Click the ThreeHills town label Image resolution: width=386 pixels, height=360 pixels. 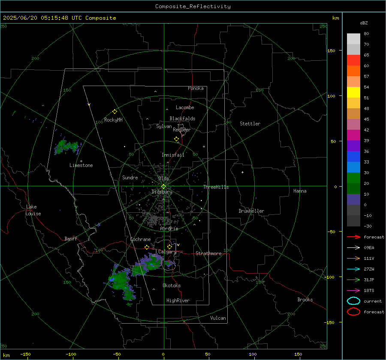click(216, 187)
